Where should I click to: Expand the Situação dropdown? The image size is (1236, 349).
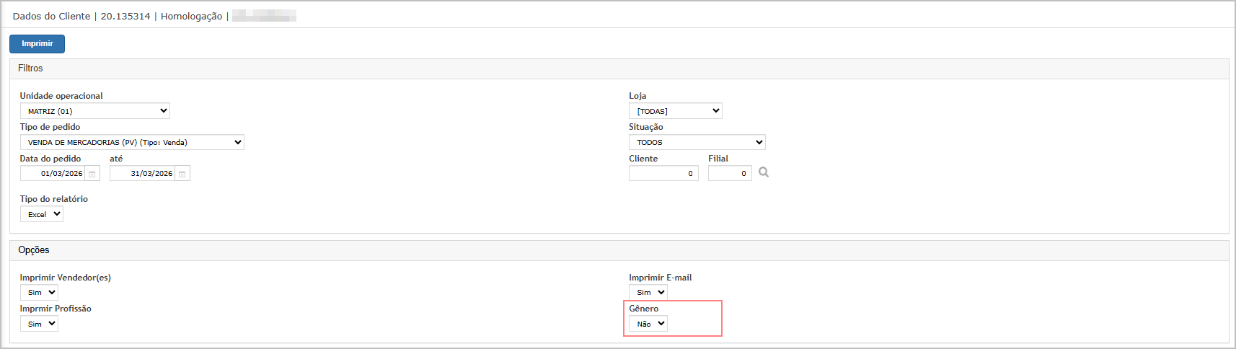[x=697, y=142]
